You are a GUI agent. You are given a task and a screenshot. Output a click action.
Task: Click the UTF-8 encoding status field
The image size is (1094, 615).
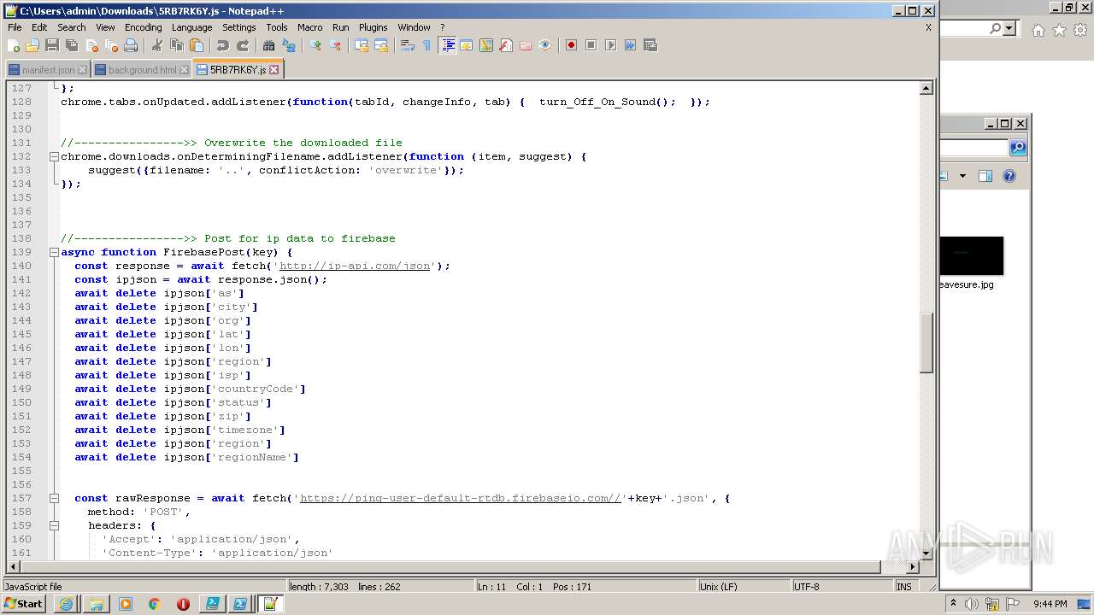pyautogui.click(x=841, y=587)
